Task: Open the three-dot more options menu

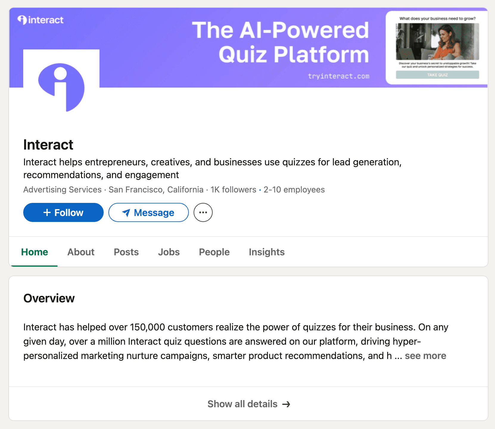Action: point(203,213)
